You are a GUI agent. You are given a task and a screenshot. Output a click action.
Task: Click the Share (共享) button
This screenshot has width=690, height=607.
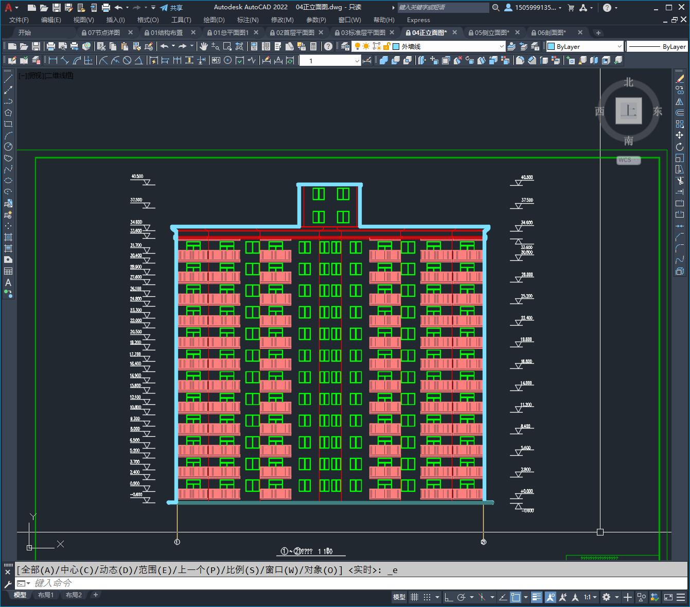(x=171, y=8)
